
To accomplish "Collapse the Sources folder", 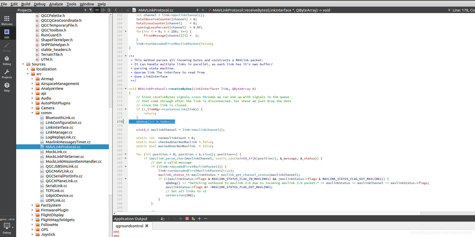I will point(23,64).
